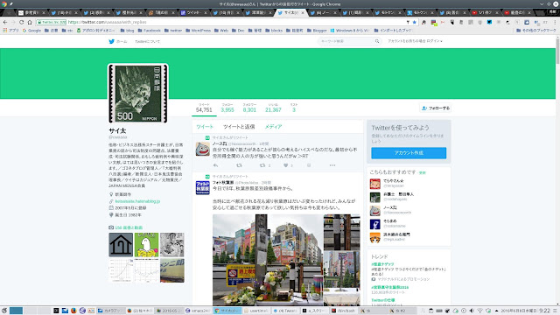560x315 pixels.
Task: Click the フォローする button
Action: pyautogui.click(x=436, y=108)
